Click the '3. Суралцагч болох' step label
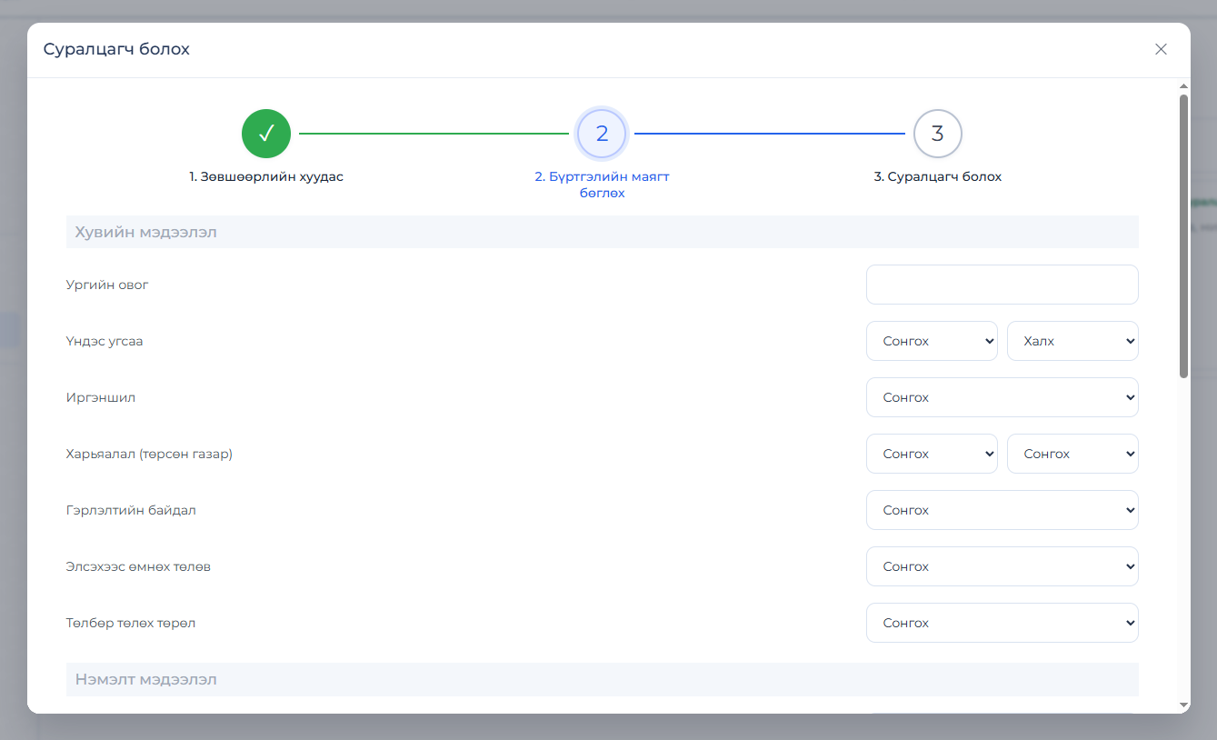This screenshot has height=740, width=1217. 938,176
